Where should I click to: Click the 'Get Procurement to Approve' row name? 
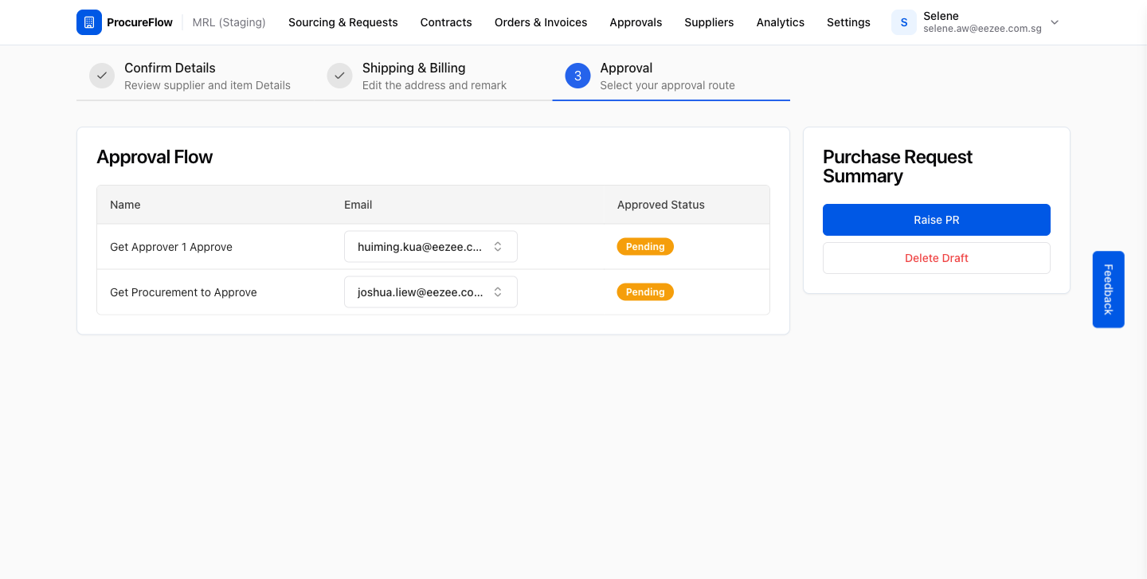tap(183, 292)
